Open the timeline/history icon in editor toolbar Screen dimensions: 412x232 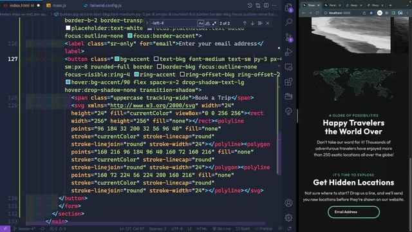tap(250, 6)
